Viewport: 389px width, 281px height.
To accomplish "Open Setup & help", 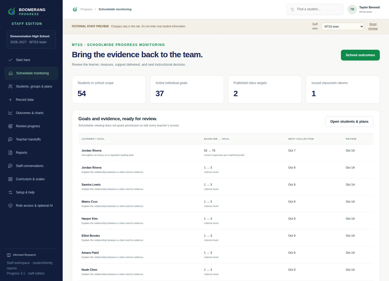I will coord(31,192).
